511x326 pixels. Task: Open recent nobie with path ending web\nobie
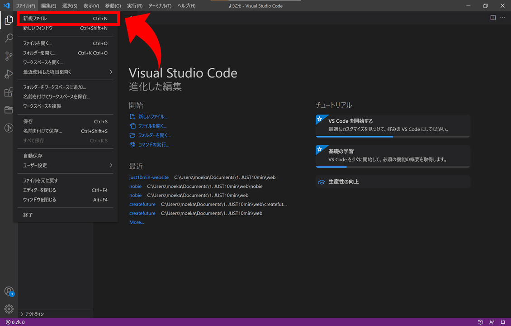point(135,187)
